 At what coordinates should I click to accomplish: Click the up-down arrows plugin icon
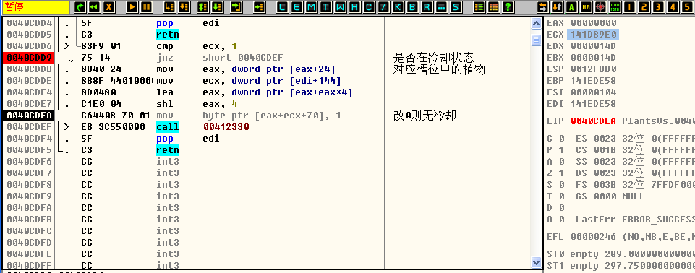558,6
